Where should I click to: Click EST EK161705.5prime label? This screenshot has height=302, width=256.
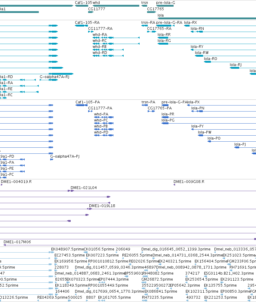[x=114, y=297]
